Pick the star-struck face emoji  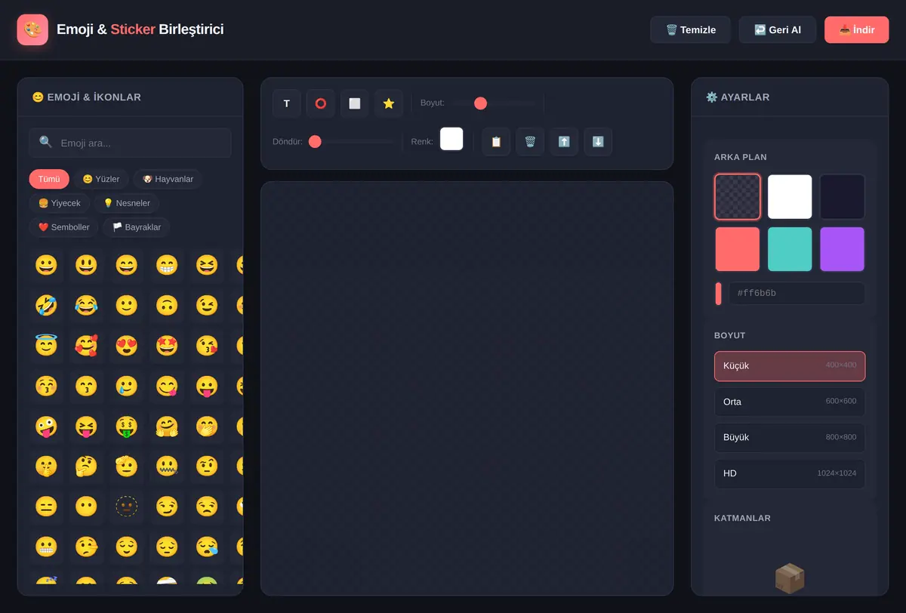click(x=167, y=346)
